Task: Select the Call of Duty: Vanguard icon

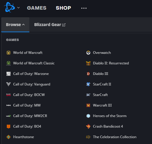Action: [9, 84]
